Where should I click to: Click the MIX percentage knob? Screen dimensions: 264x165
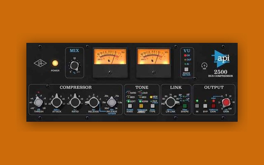pos(74,66)
